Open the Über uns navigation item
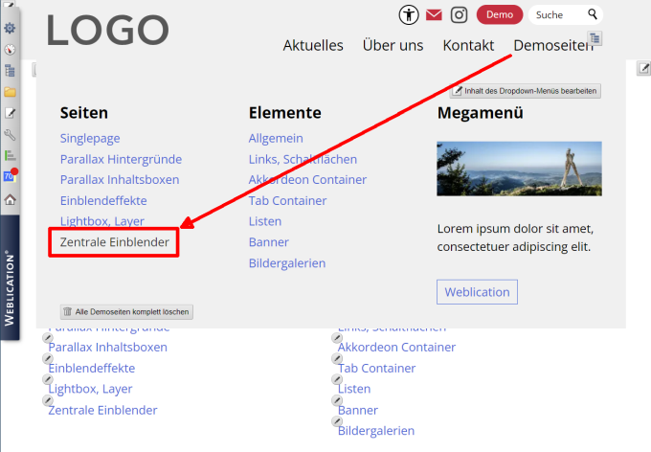Viewport: 651px width, 452px height. [x=393, y=46]
